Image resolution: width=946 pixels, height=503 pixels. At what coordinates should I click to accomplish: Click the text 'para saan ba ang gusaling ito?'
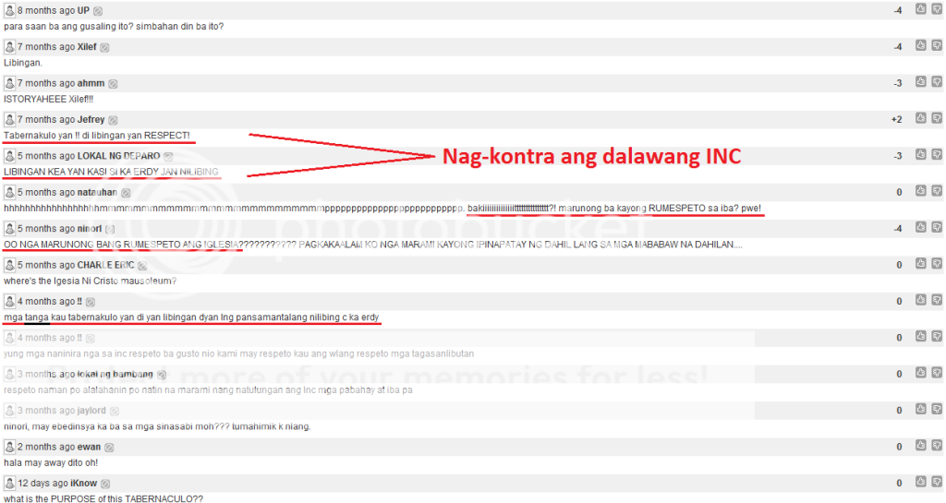pyautogui.click(x=68, y=27)
